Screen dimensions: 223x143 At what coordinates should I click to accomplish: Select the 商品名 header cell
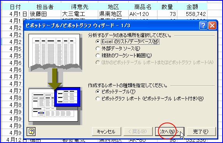143,7
